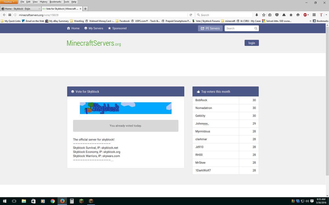Click the volume icon in system tray
Screen dimensions: 329x205
pyautogui.click(x=307, y=201)
